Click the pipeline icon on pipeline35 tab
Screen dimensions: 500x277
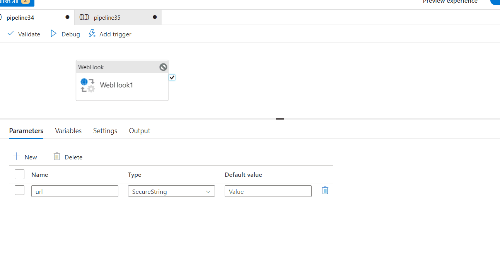pos(84,17)
